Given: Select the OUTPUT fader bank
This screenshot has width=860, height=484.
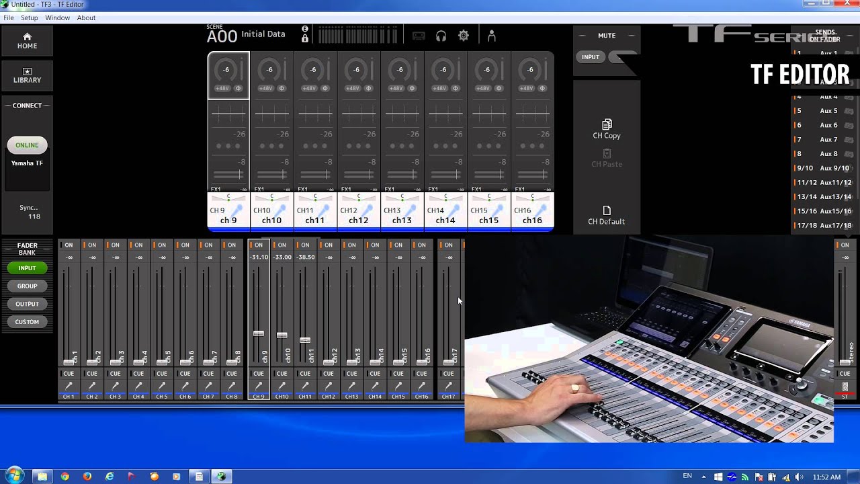Looking at the screenshot, I should [27, 304].
